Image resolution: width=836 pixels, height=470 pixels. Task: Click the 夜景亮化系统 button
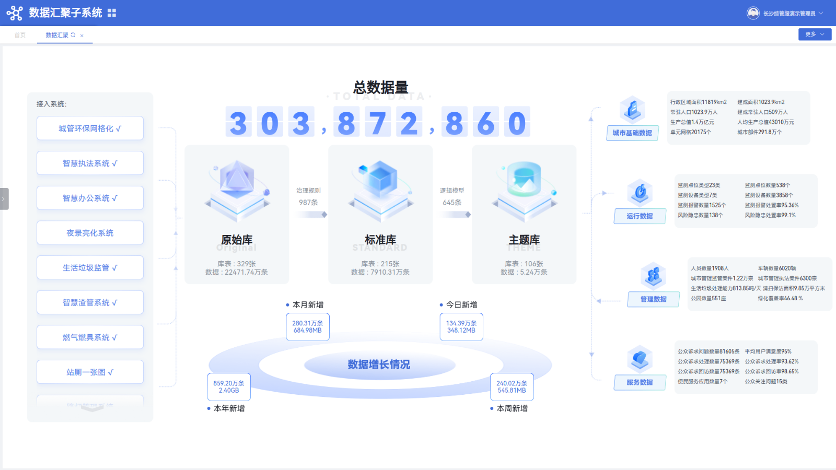click(90, 233)
